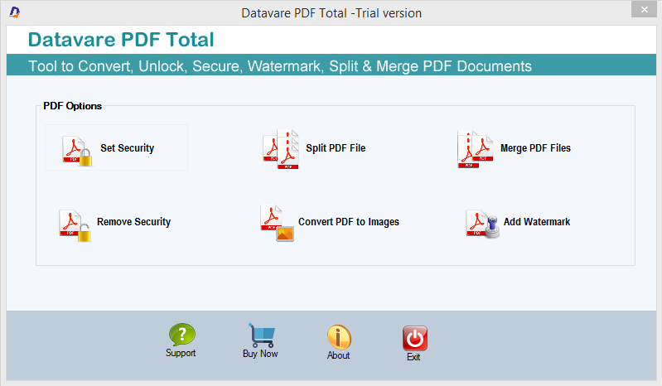This screenshot has height=386, width=662.
Task: Click the Exit text label
Action: click(413, 357)
